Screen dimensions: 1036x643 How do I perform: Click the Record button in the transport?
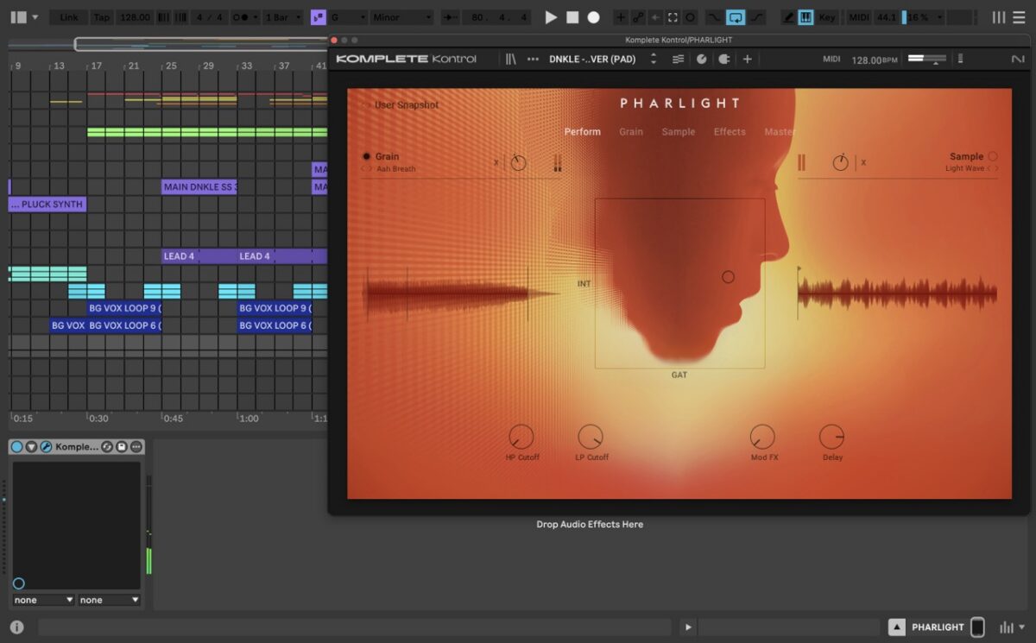593,17
